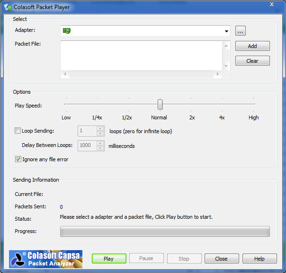Click the 'milliseconds' label
The height and width of the screenshot is (273, 286).
122,146
